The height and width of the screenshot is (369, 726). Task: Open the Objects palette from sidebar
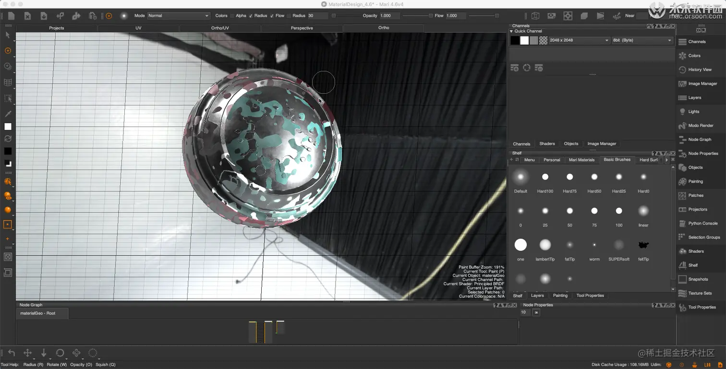click(x=701, y=167)
